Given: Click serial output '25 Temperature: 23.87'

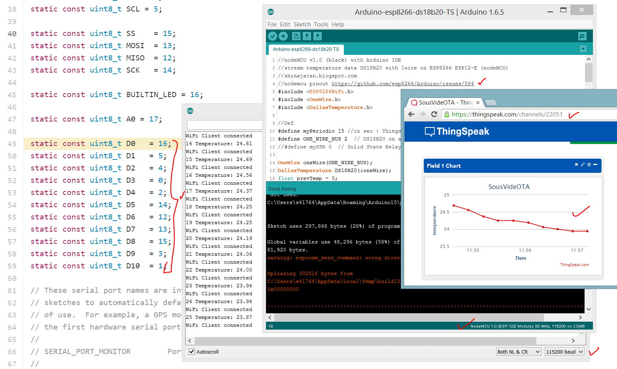Looking at the screenshot, I should [x=219, y=317].
